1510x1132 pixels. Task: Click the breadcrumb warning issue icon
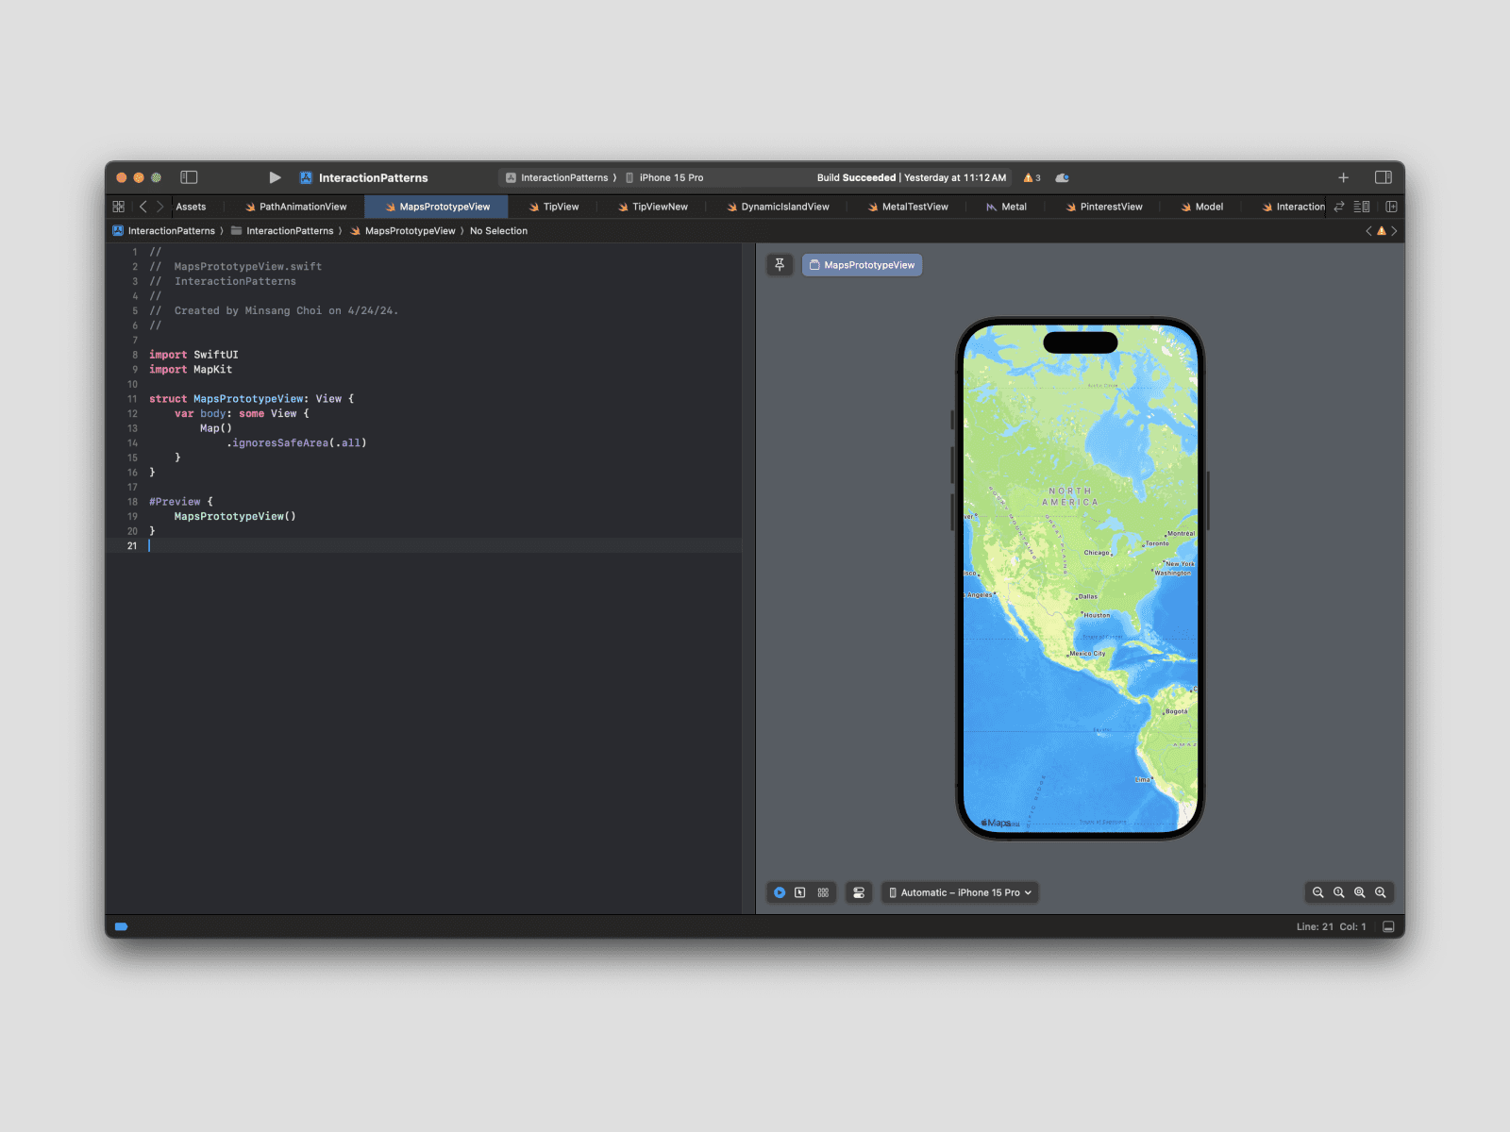(1382, 231)
